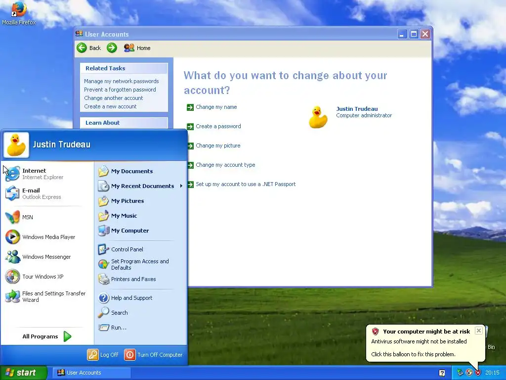Click Manage my network passwords
Viewport: 506px width, 380px height.
(x=122, y=81)
